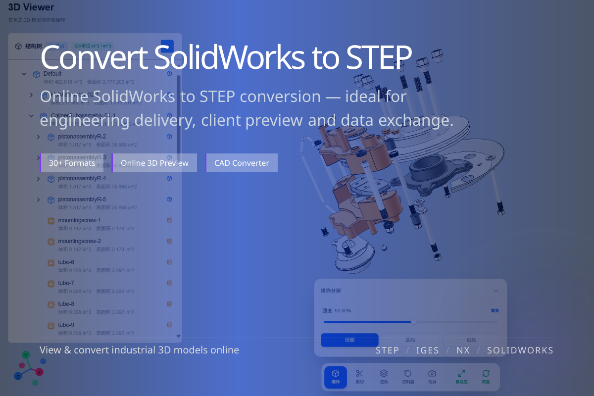This screenshot has height=396, width=594.
Task: Click structure tree scrollbar down arrow
Action: click(179, 336)
